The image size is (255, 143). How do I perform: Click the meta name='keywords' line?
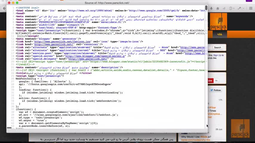click(104, 16)
